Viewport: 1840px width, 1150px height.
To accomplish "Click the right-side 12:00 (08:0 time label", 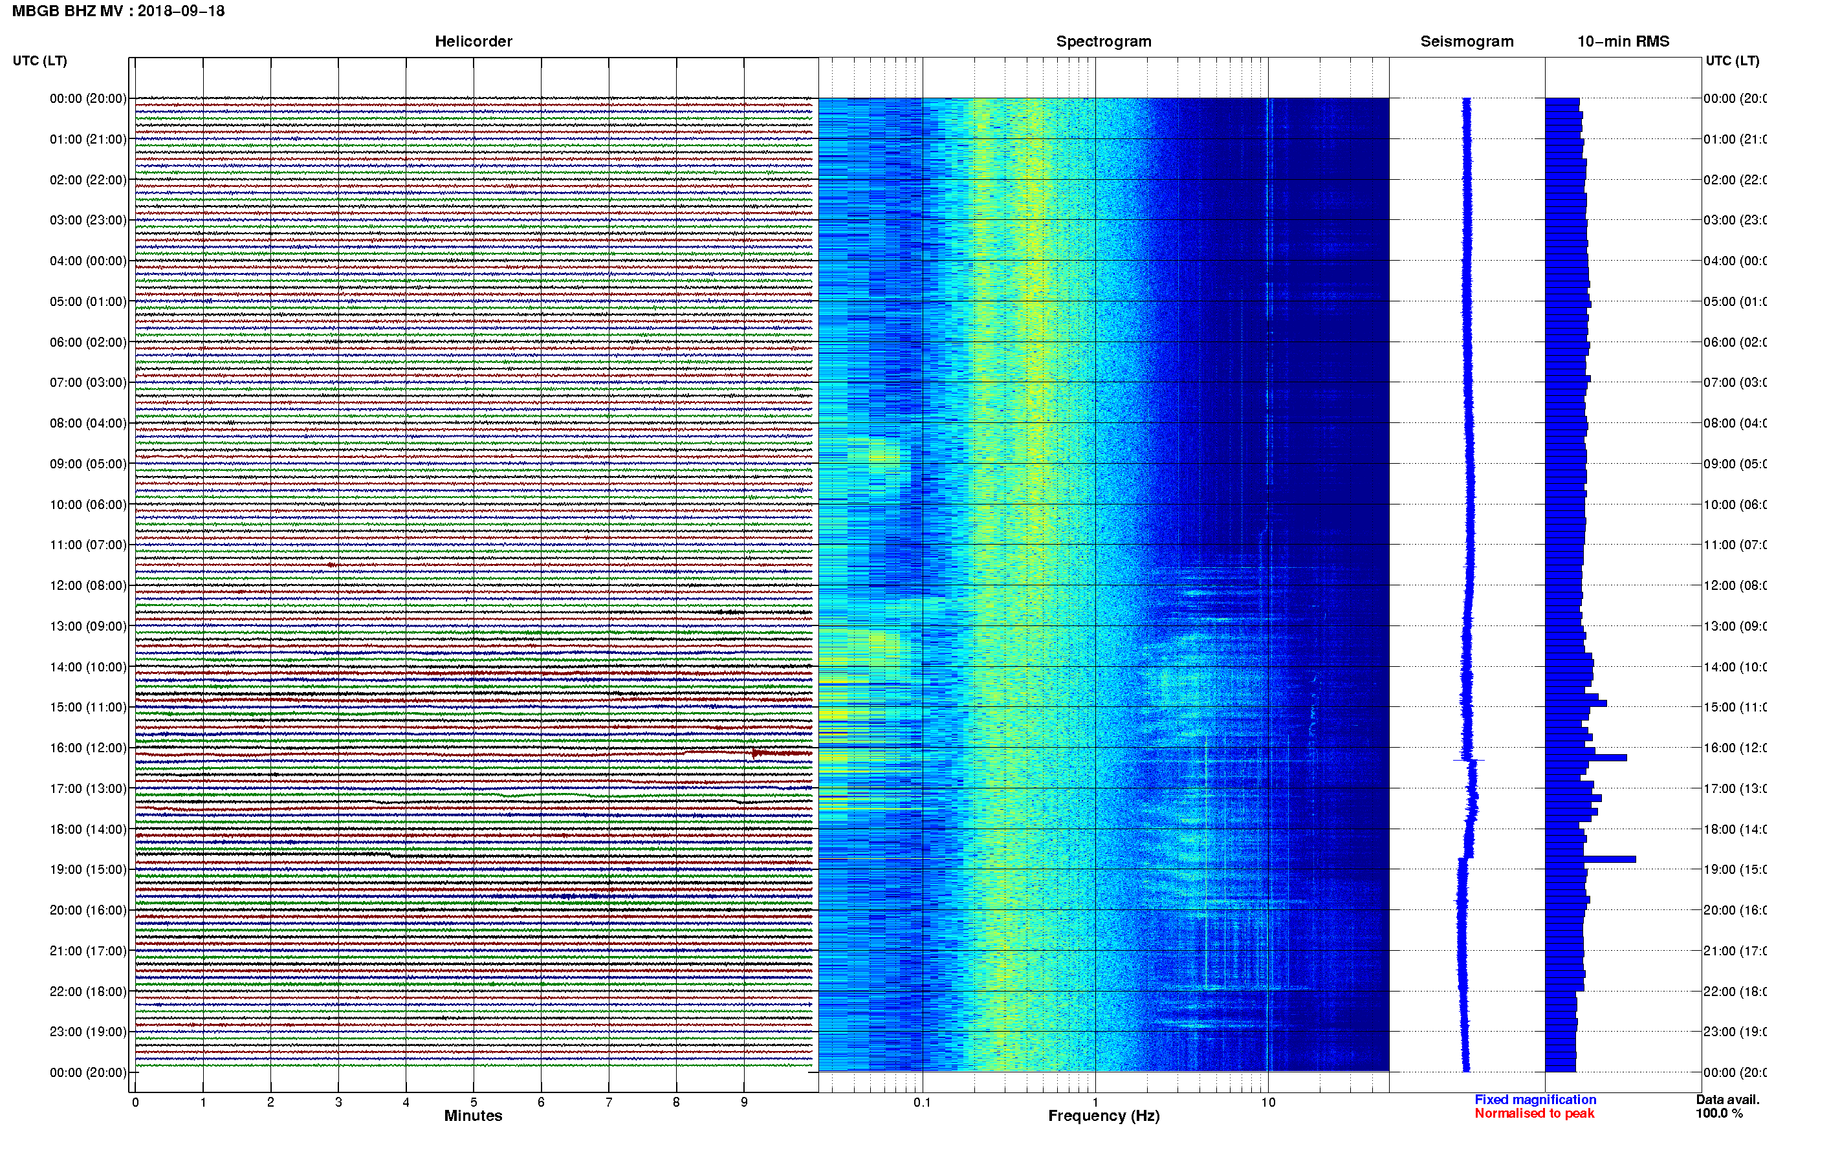I will coord(1735,585).
